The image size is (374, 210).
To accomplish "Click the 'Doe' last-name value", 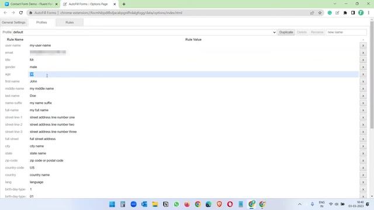I will pos(33,96).
